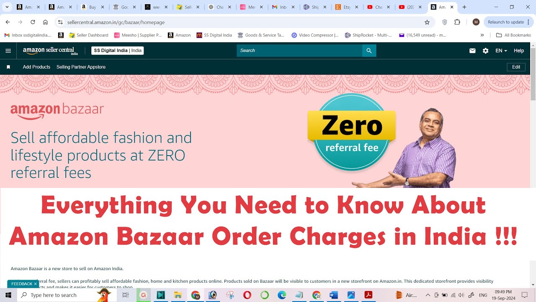
Task: Click the FEEDBACK button
Action: coord(21,284)
